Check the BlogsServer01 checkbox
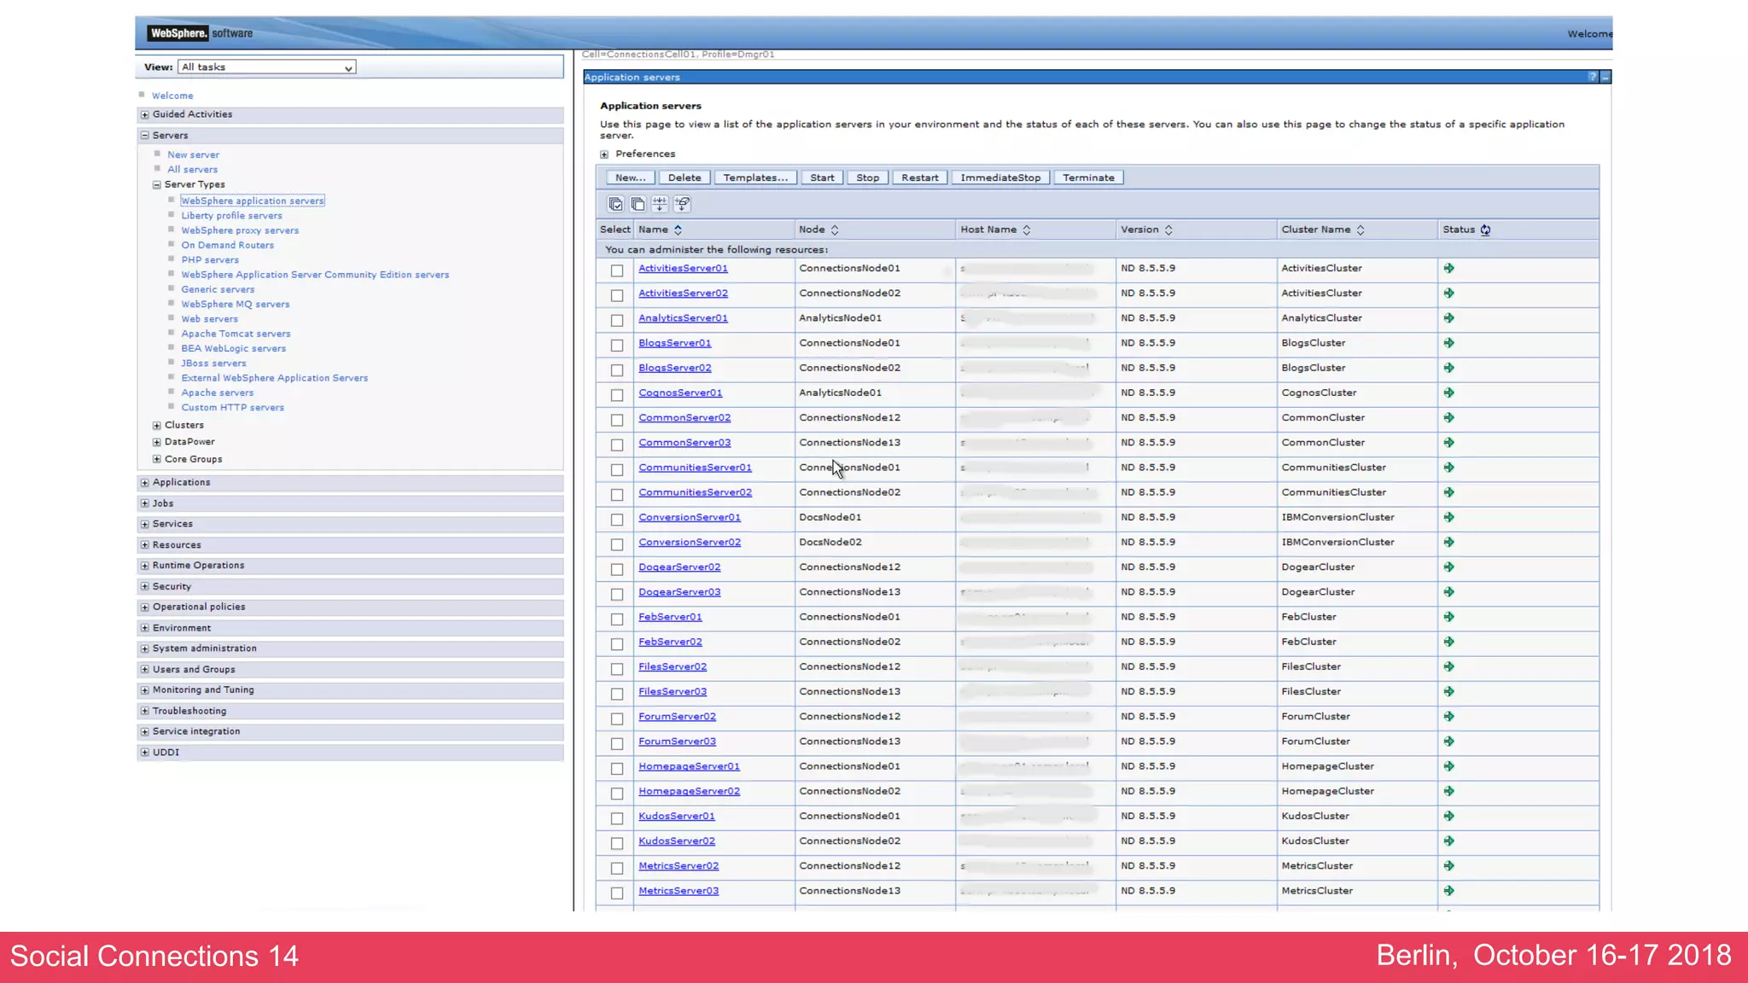This screenshot has width=1748, height=983. (x=617, y=346)
